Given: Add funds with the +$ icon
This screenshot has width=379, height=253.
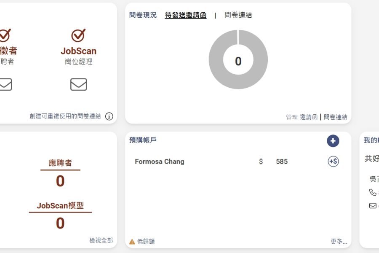Looking at the screenshot, I should click(x=334, y=161).
